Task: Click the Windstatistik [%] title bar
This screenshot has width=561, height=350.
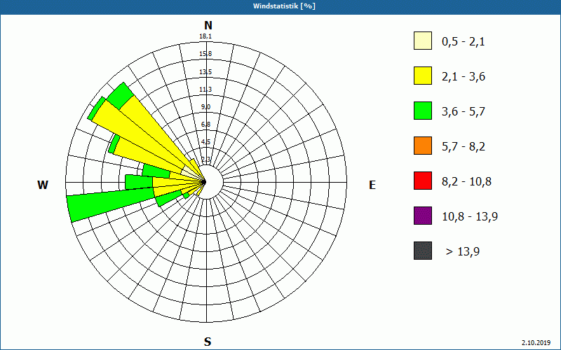Action: click(280, 7)
